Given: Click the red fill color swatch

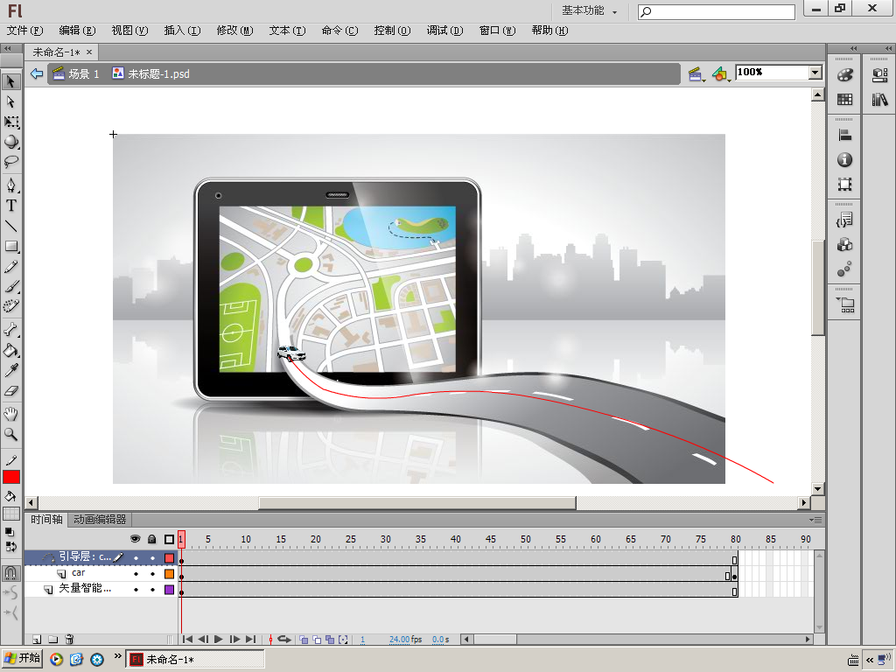Looking at the screenshot, I should 11,477.
